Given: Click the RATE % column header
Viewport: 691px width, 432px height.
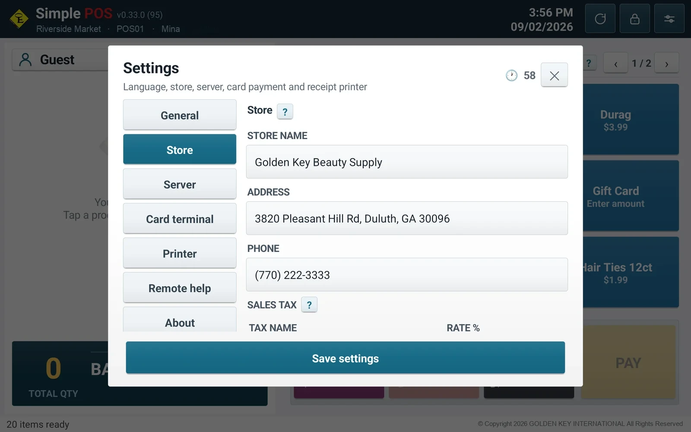Looking at the screenshot, I should pyautogui.click(x=463, y=328).
